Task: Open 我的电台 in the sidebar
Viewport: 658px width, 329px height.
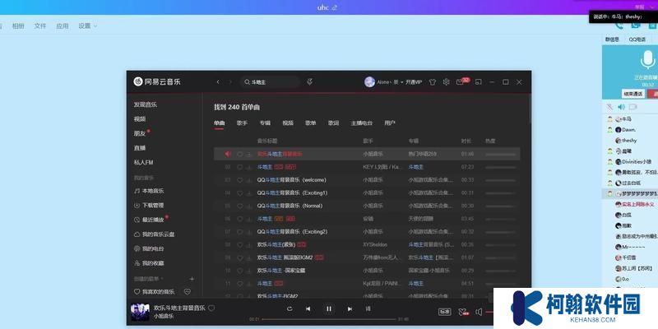Action: tap(149, 249)
